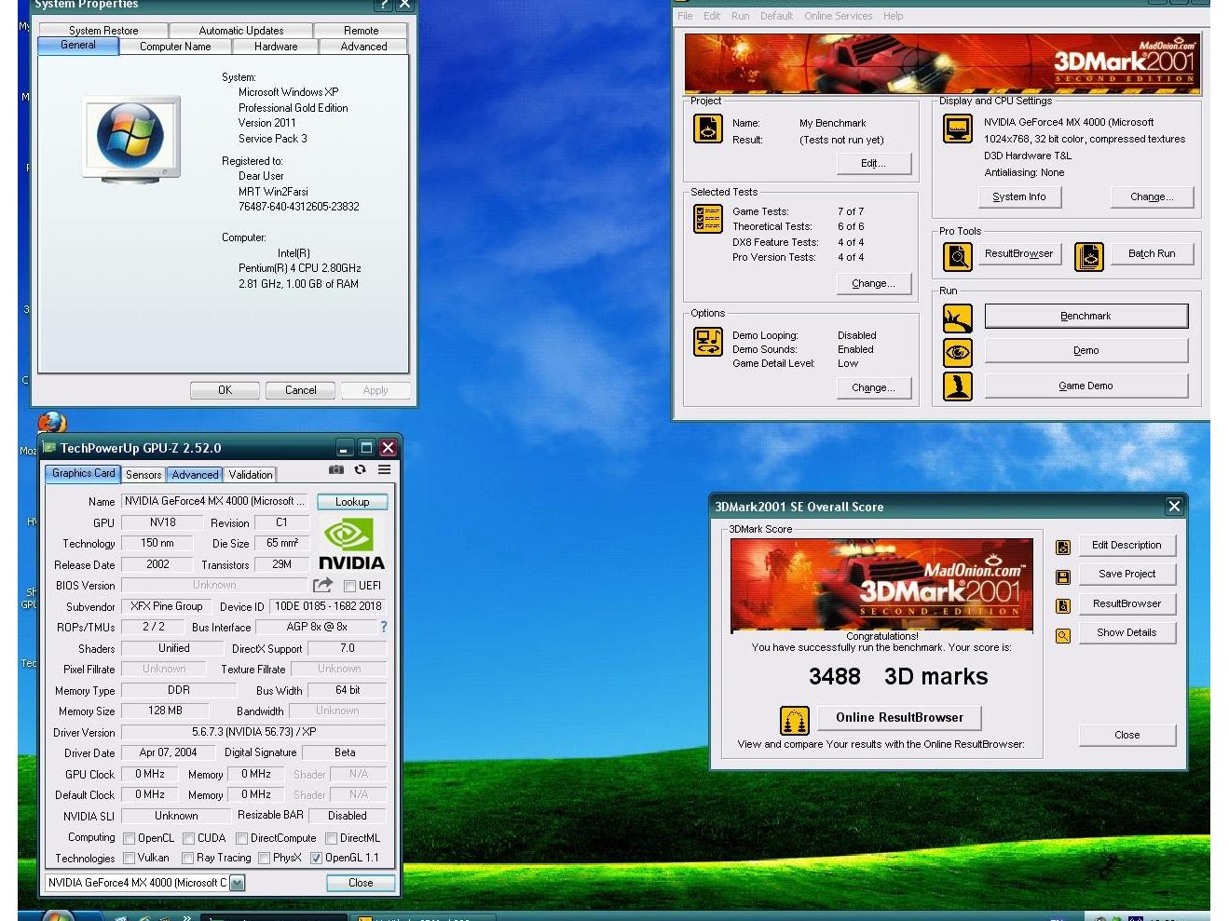Click the Batch Run button
The height and width of the screenshot is (921, 1229).
click(x=1152, y=253)
